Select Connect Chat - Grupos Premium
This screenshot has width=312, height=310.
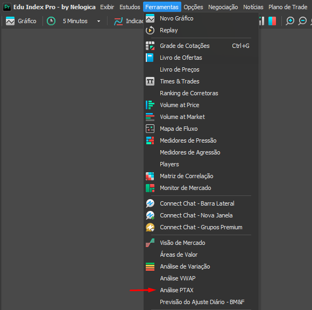pos(201,227)
